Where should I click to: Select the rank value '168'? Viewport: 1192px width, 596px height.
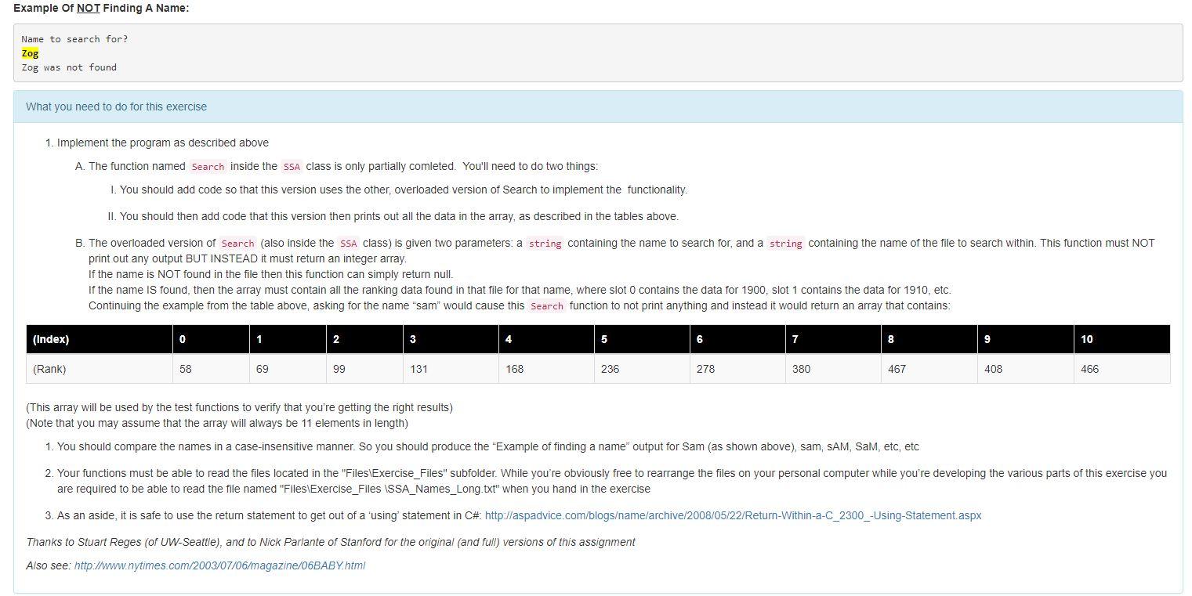(x=515, y=369)
